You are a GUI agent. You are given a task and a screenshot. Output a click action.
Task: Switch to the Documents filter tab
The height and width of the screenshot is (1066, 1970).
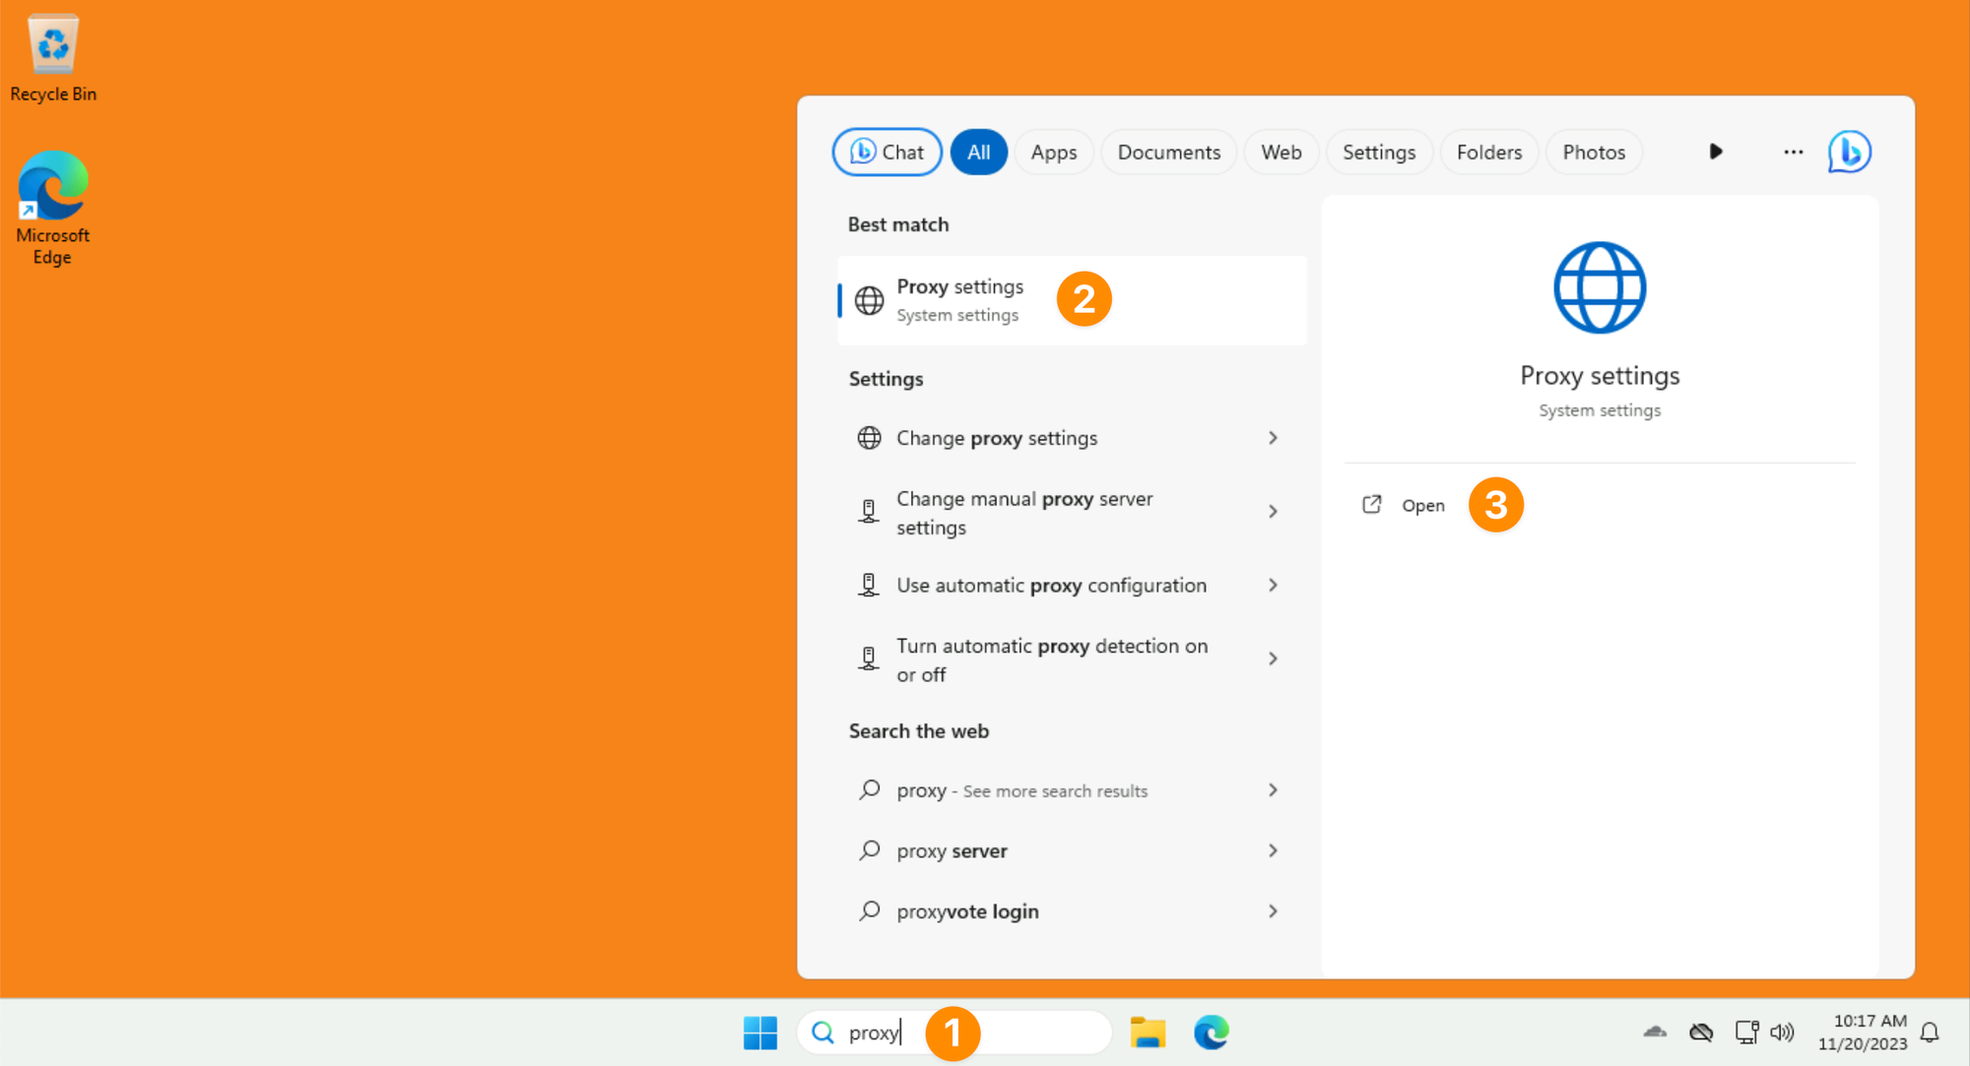pos(1168,153)
